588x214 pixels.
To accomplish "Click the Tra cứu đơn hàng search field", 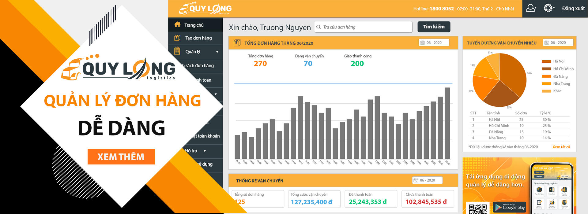I will click(x=363, y=27).
